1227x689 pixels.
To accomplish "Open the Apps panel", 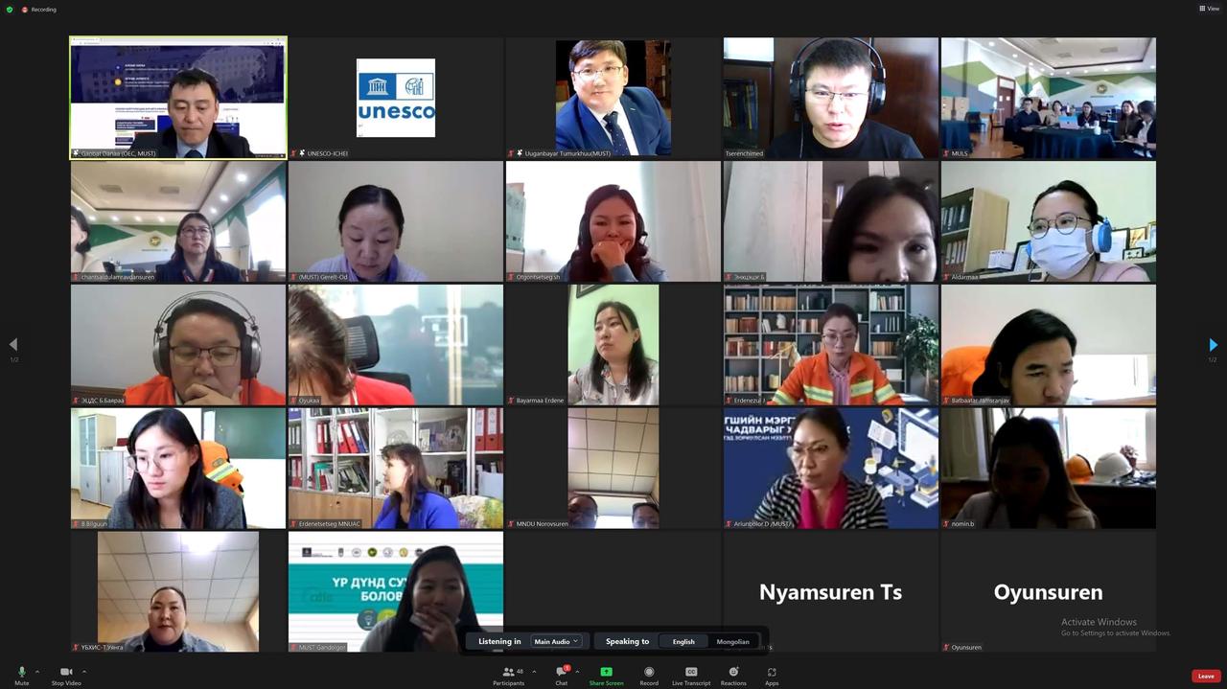I will point(772,674).
